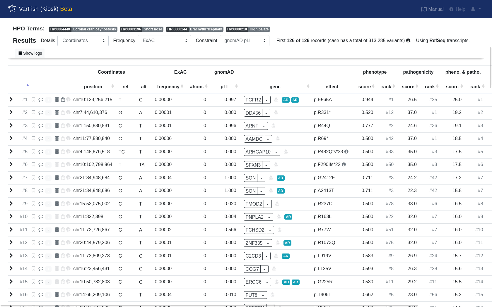Open the Constraint gnomAD pLI dropdown

tap(245, 41)
